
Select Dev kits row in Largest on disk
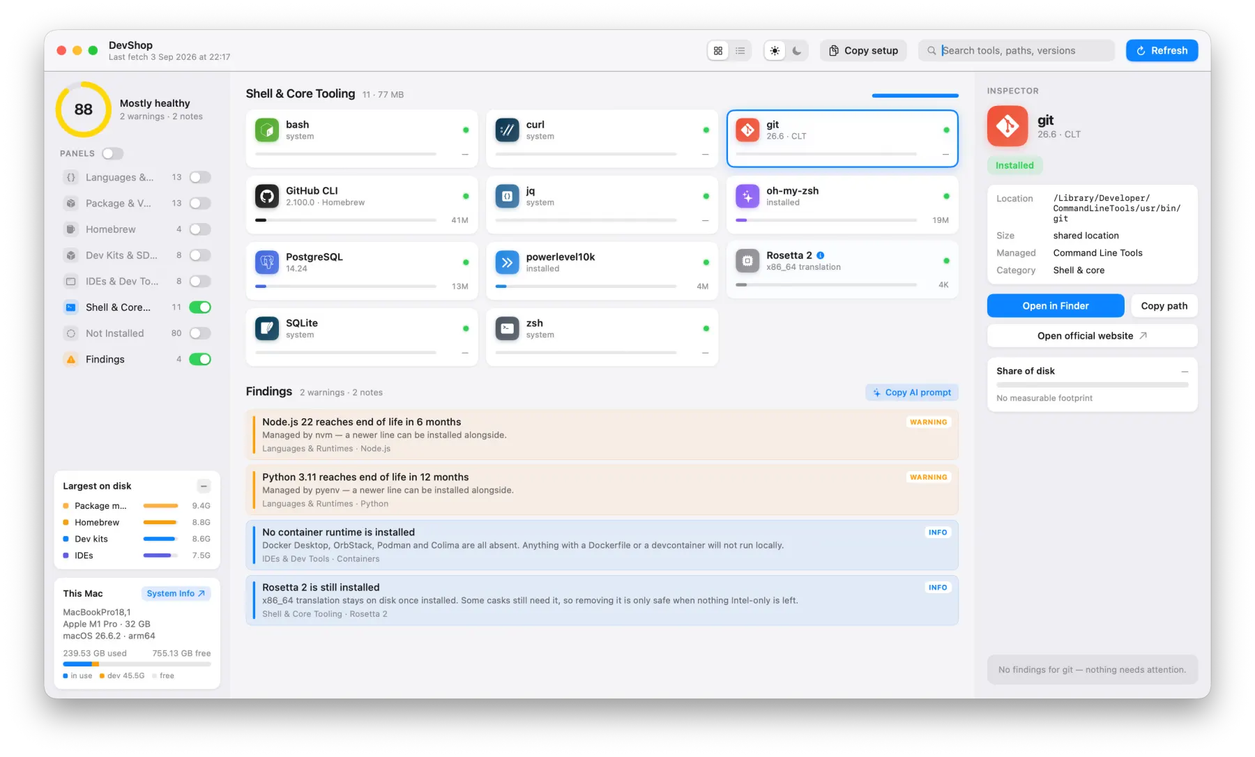pos(137,539)
